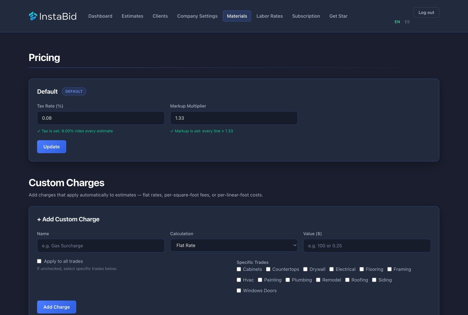The width and height of the screenshot is (468, 315).
Task: Navigate to Company Settings
Action: pyautogui.click(x=197, y=16)
